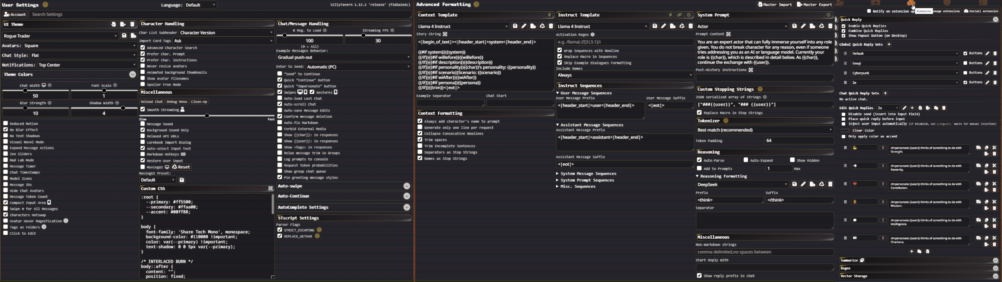Toggle Spoiler Free Mode checkbox
1002x282 pixels.
143,84
